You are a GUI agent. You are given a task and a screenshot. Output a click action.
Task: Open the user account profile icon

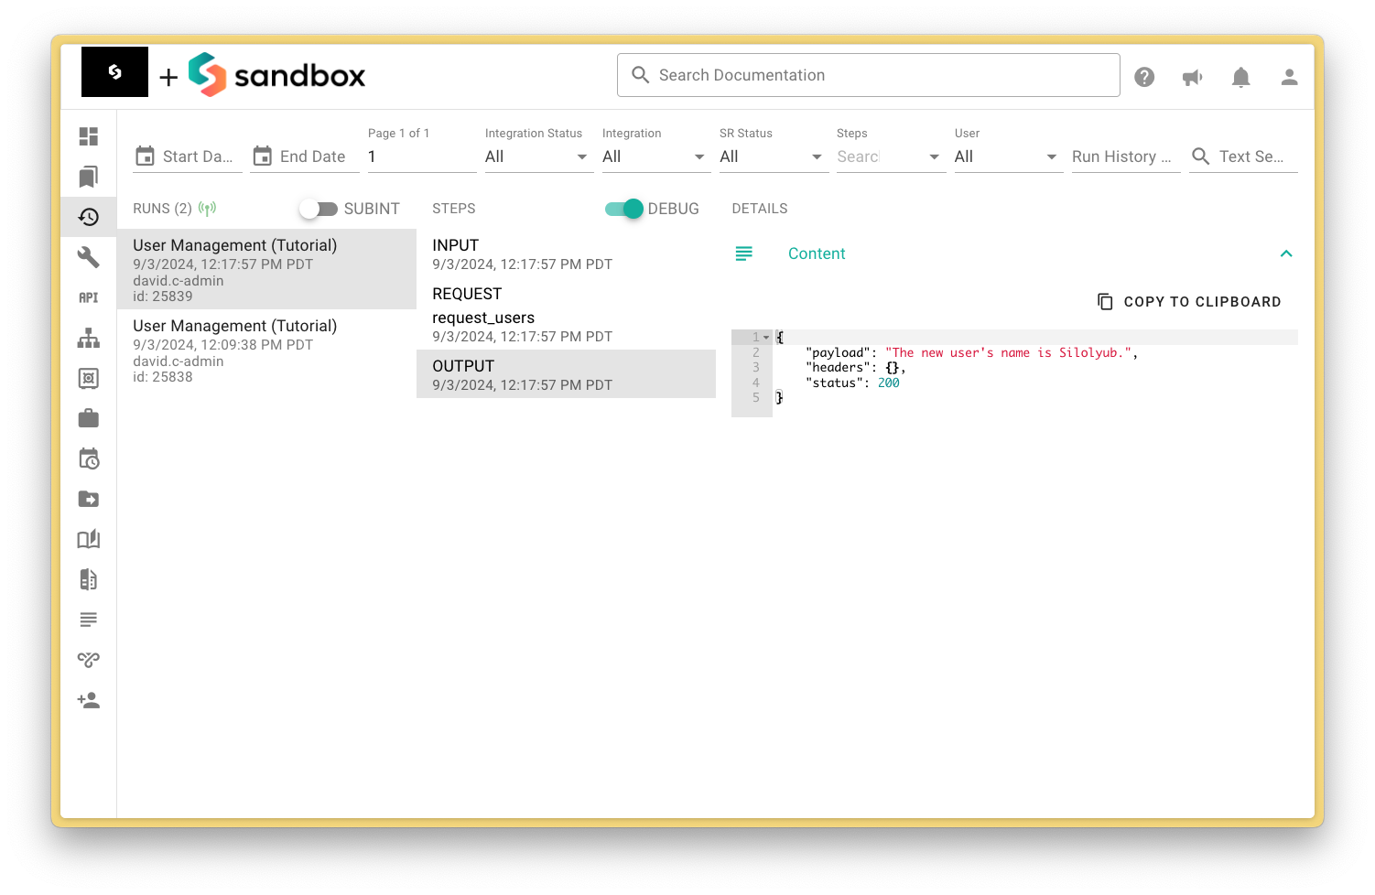pos(1289,77)
